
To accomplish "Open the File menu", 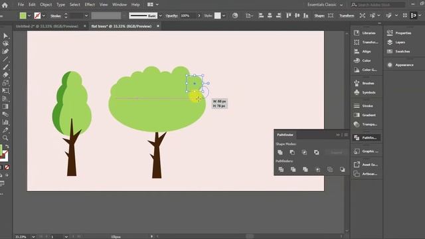I will click(x=21, y=5).
